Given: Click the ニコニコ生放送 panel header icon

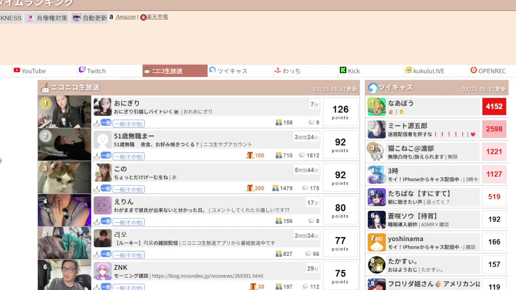Looking at the screenshot, I should coord(46,88).
